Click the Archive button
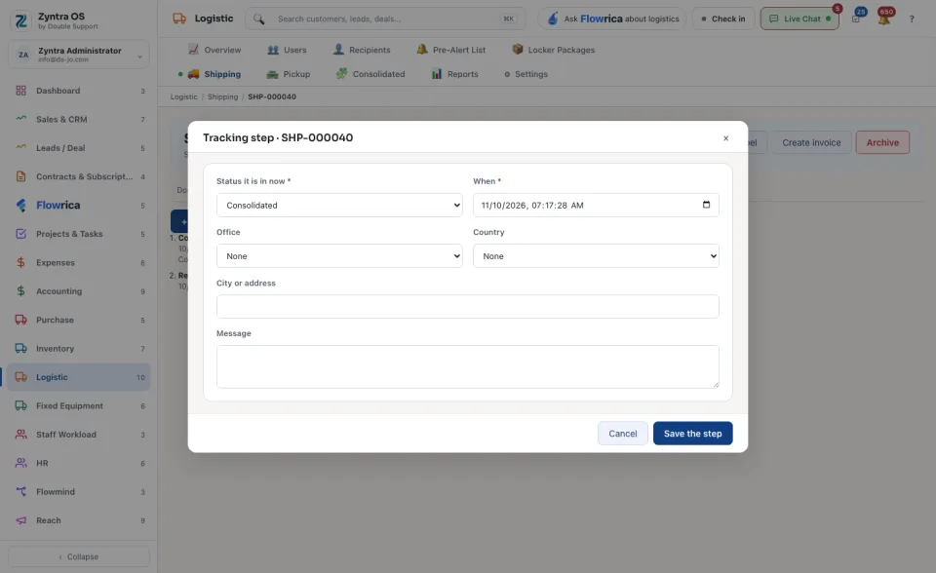Screen dimensions: 936x573 pos(882,142)
